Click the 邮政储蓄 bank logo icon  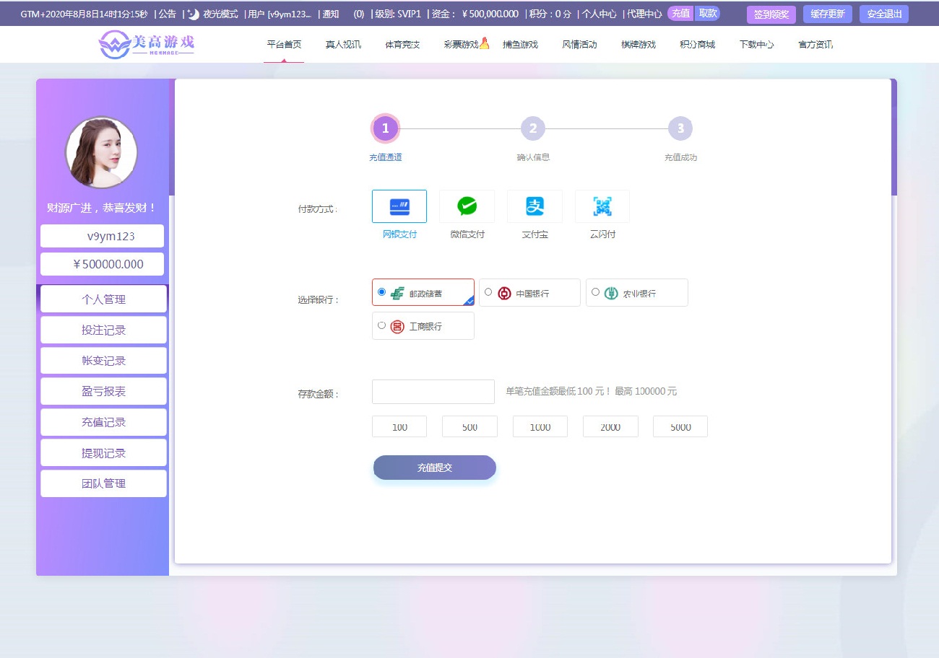click(x=397, y=292)
